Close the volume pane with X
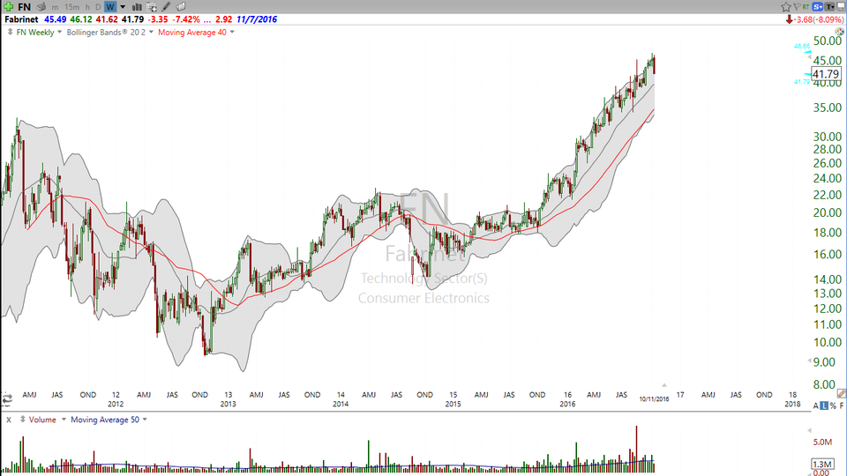847x476 pixels. pyautogui.click(x=9, y=420)
